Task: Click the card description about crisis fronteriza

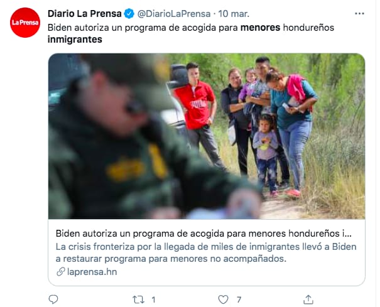Action: pyautogui.click(x=206, y=253)
